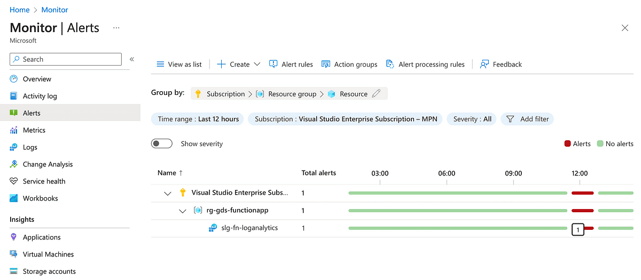Toggle the Show severity switch
This screenshot has height=280, width=641.
click(162, 143)
